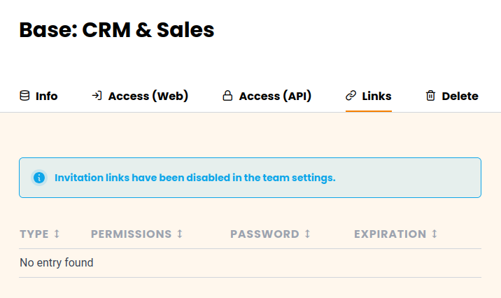The width and height of the screenshot is (501, 298).
Task: Click the sort arrows next to EXPIRATION
Action: [x=435, y=234]
